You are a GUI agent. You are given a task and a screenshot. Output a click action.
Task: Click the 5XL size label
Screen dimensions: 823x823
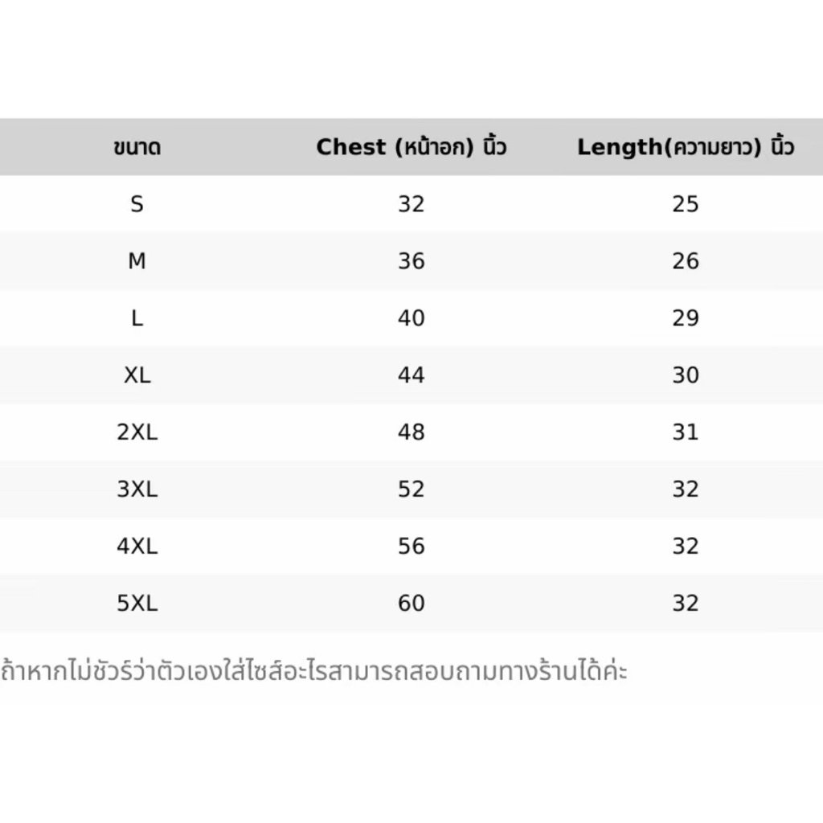137,603
